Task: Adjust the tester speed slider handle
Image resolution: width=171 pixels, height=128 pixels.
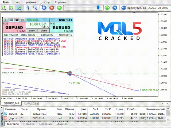Action: [98, 7]
